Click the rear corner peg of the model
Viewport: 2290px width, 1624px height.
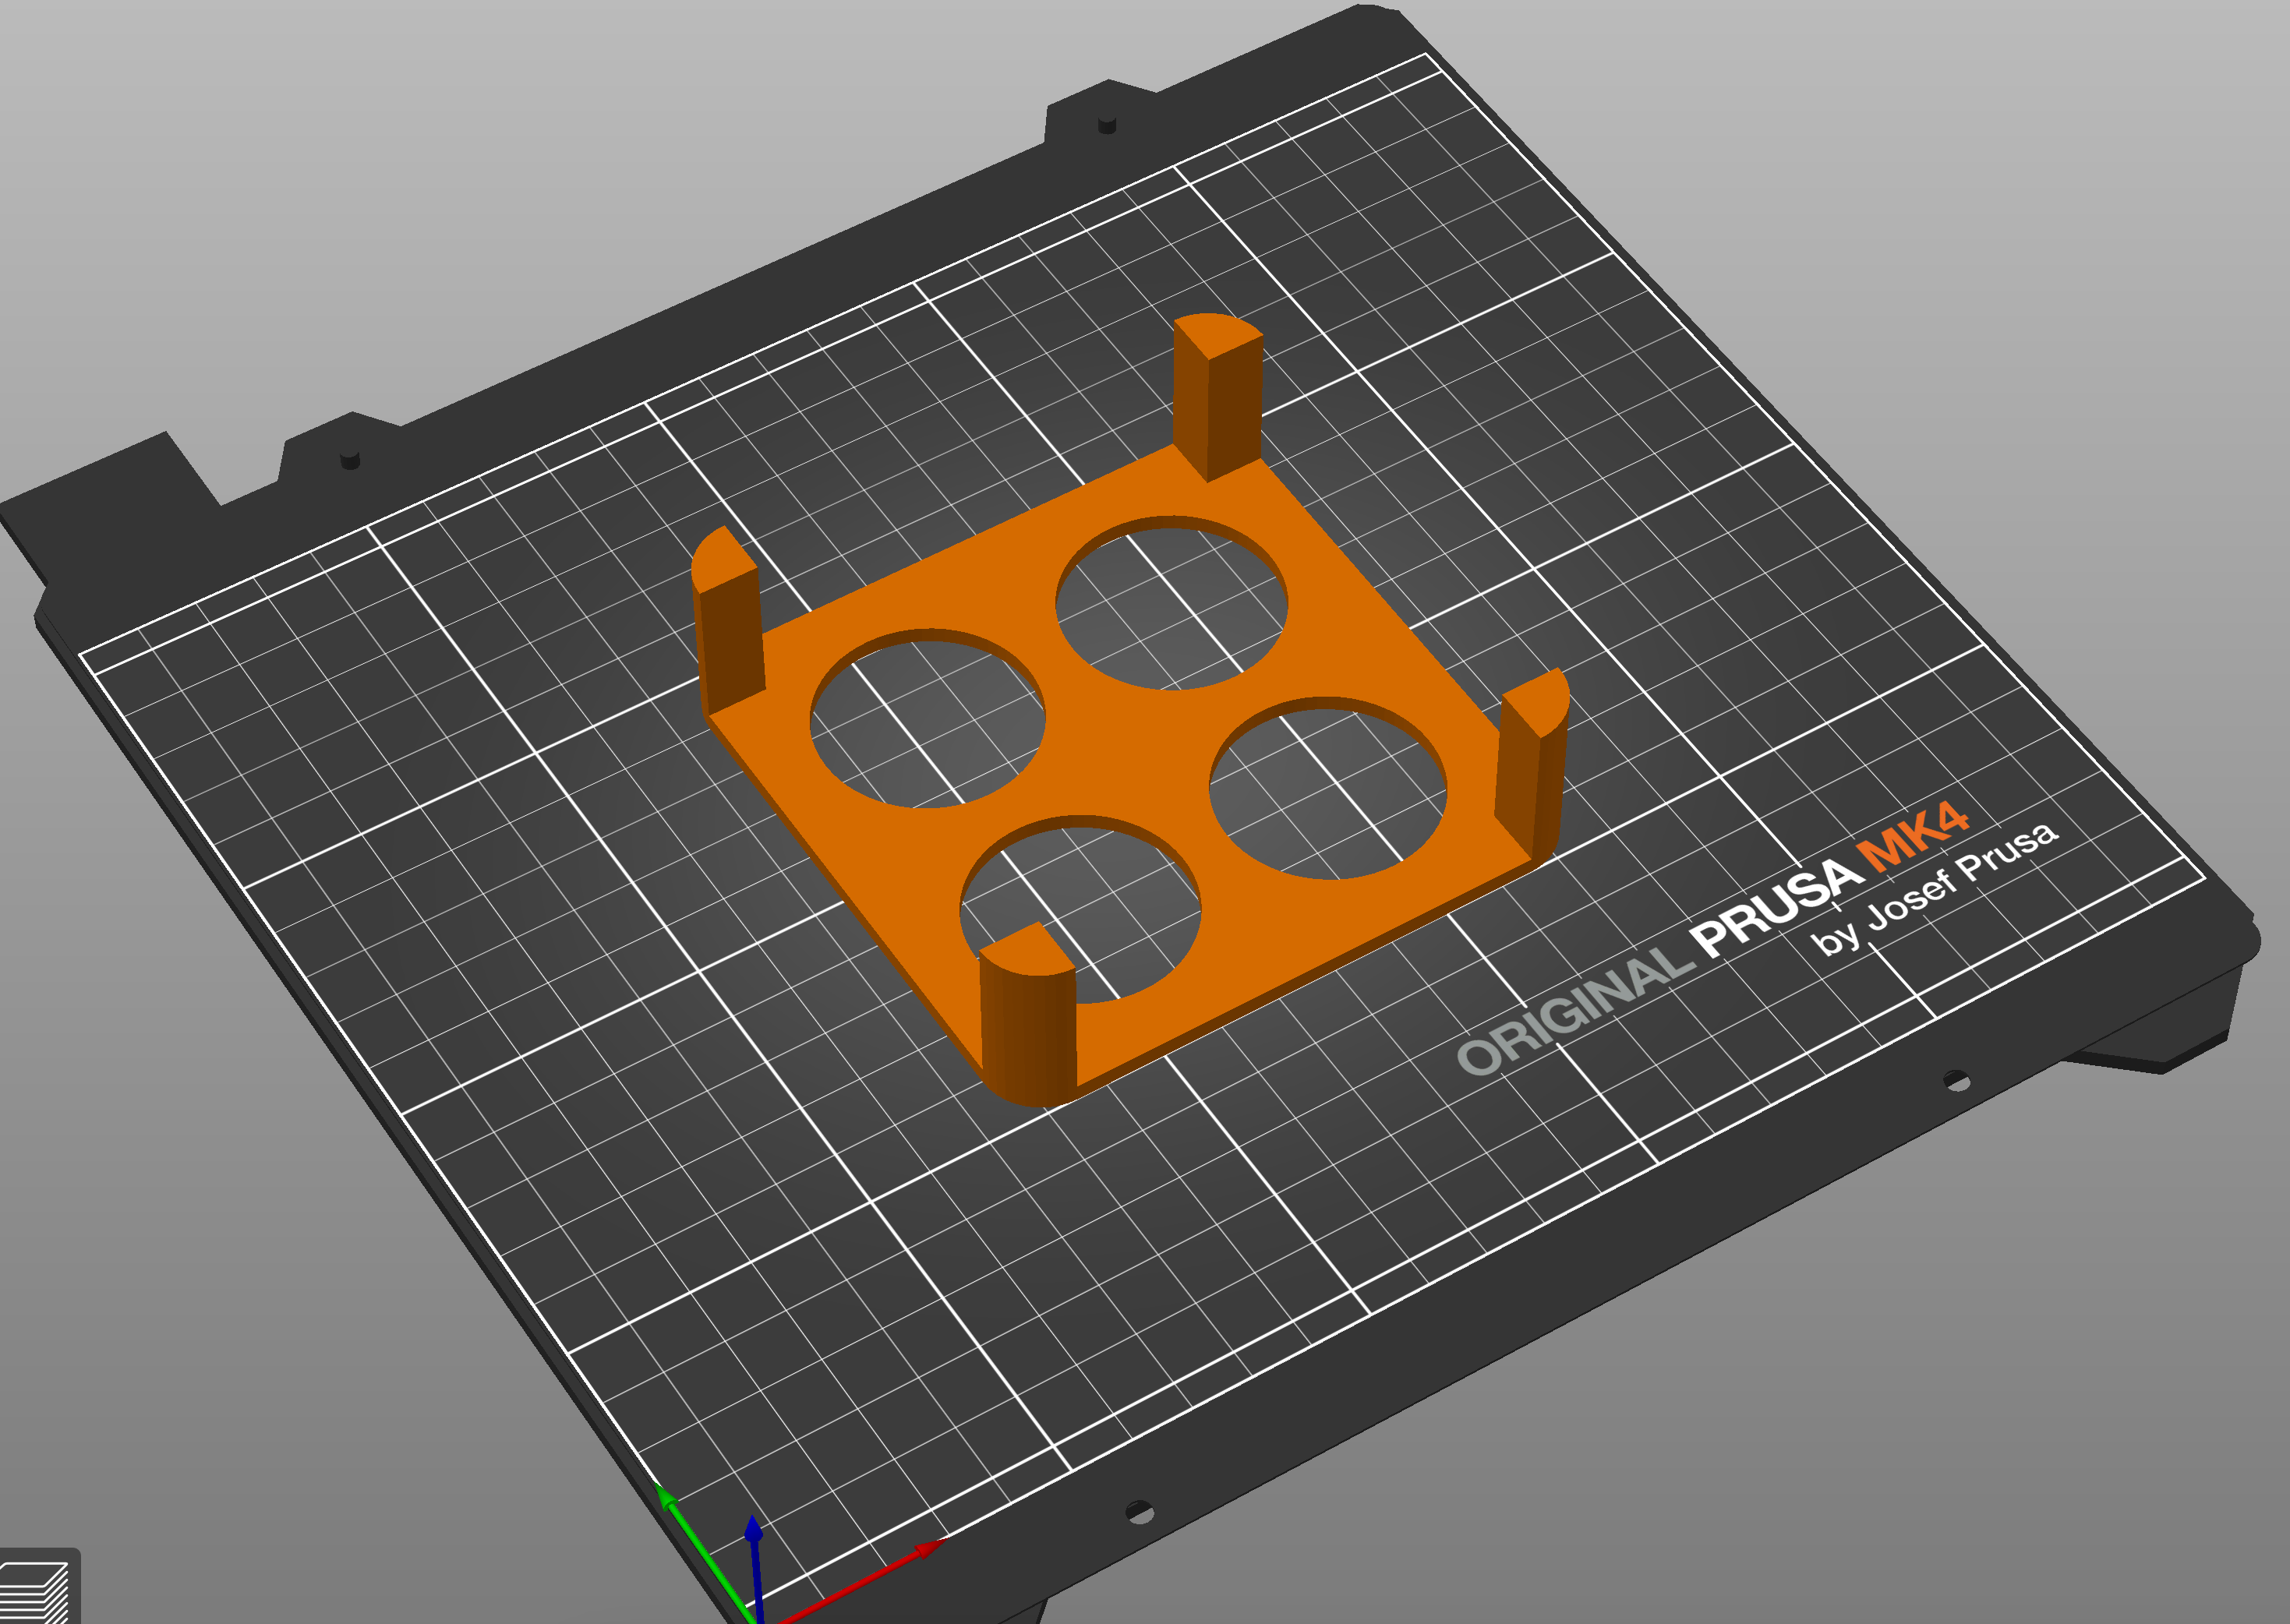click(x=1217, y=397)
